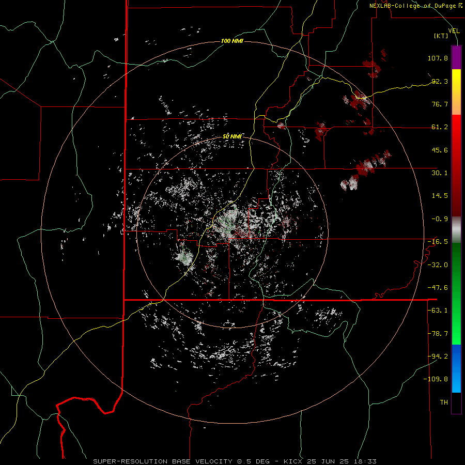Viewport: 465px width, 465px height.
Task: Click the [KT] units label
Action: [441, 36]
